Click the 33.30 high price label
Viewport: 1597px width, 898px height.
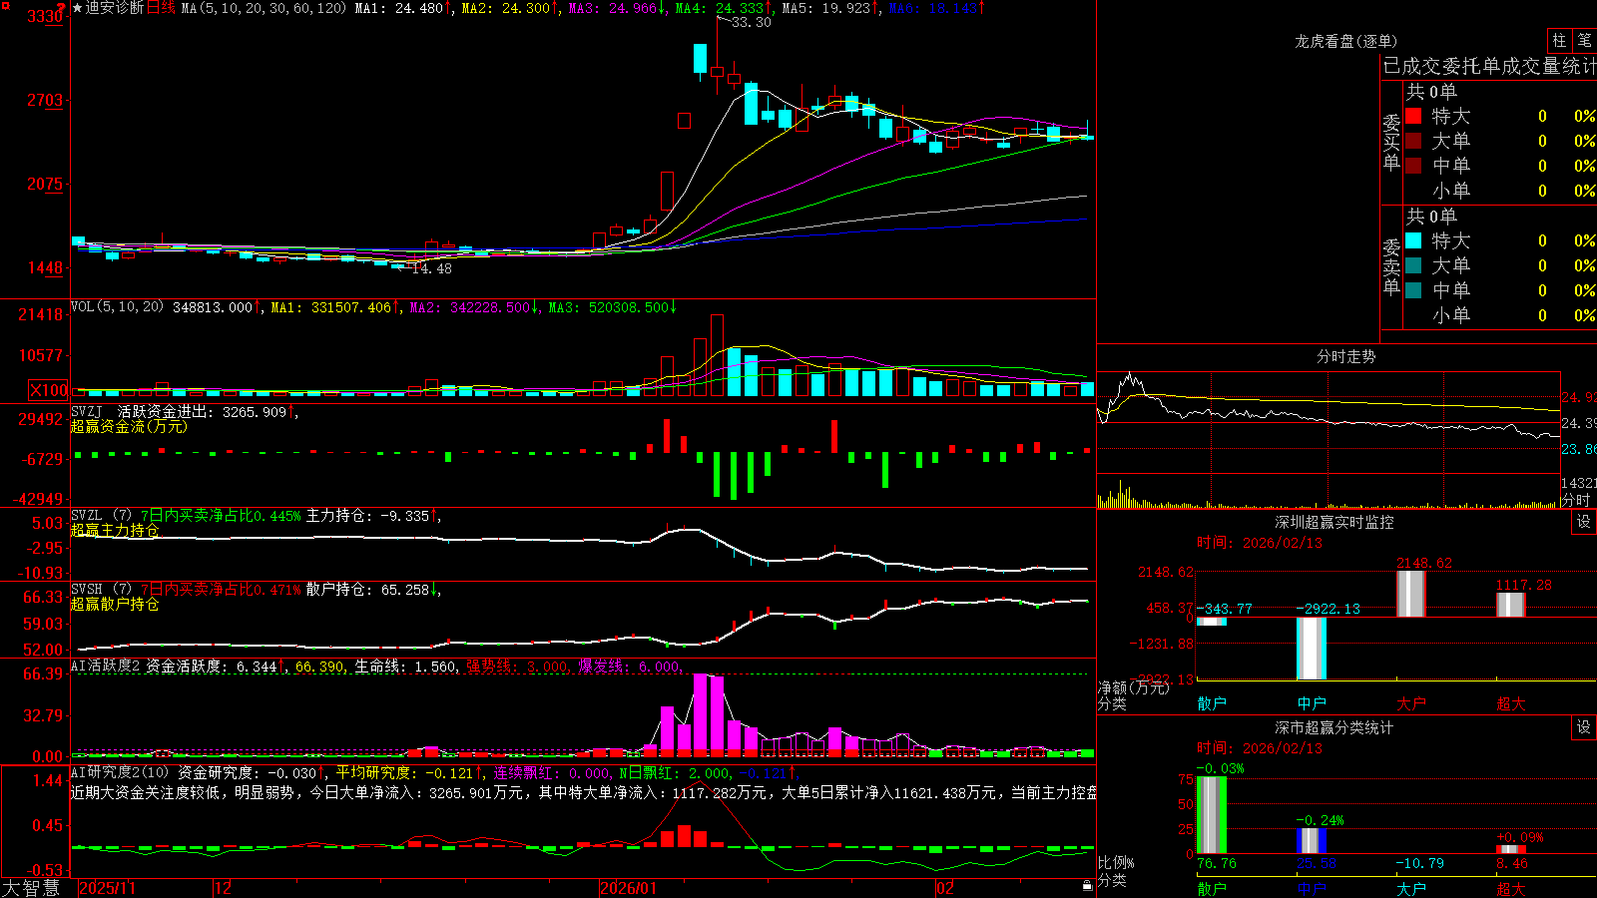pos(752,22)
